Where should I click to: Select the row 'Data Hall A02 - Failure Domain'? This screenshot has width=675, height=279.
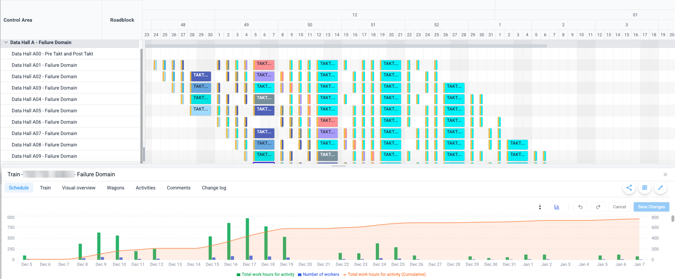pos(70,76)
